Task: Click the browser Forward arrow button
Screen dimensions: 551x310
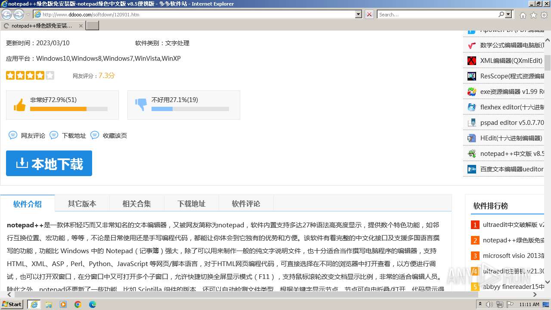Action: (19, 14)
